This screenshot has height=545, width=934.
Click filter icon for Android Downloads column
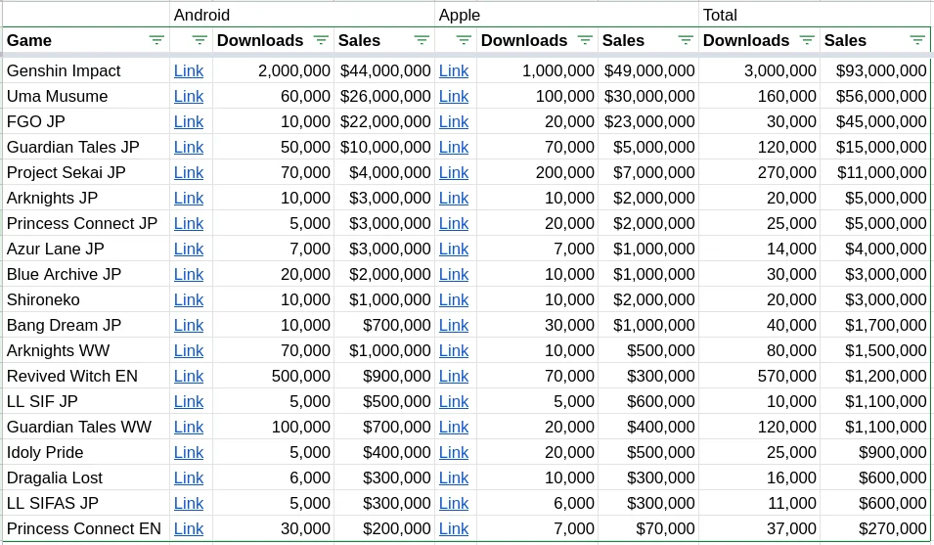(x=321, y=40)
